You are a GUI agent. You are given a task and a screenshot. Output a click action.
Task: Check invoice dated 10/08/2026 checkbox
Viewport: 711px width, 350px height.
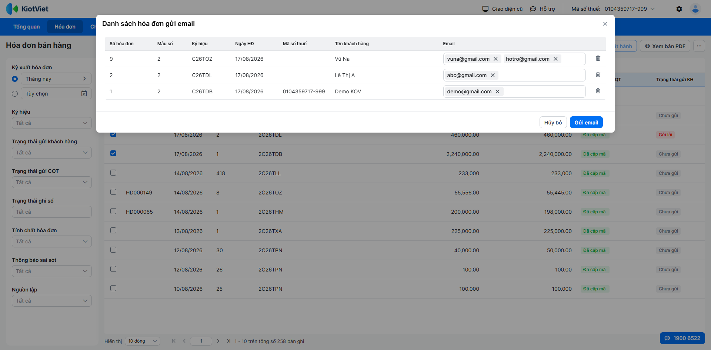pos(113,288)
